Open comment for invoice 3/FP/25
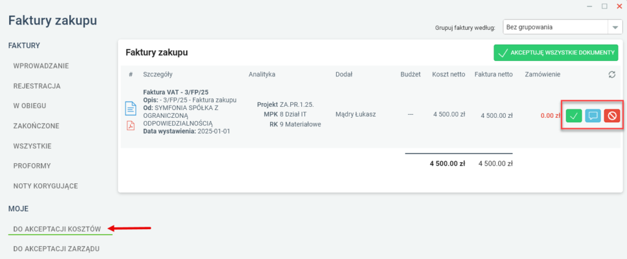This screenshot has height=259, width=627. pos(593,115)
